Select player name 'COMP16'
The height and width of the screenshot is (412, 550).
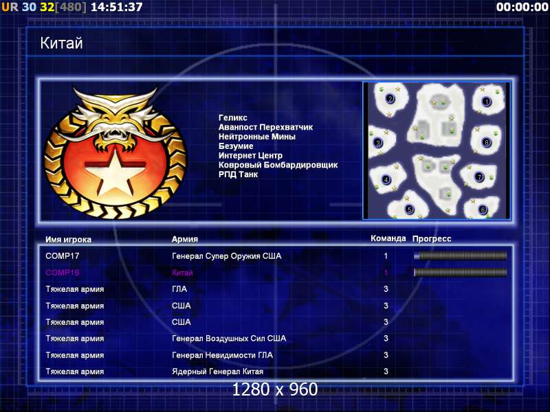(63, 273)
